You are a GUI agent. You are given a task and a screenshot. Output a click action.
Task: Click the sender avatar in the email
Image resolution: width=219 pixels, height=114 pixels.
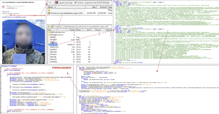pos(3,7)
